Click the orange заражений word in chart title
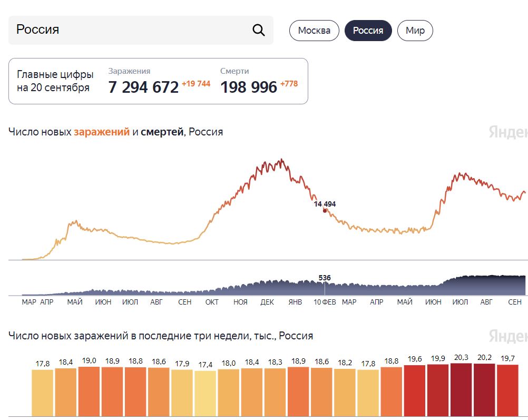This screenshot has height=420, width=528. click(x=102, y=132)
